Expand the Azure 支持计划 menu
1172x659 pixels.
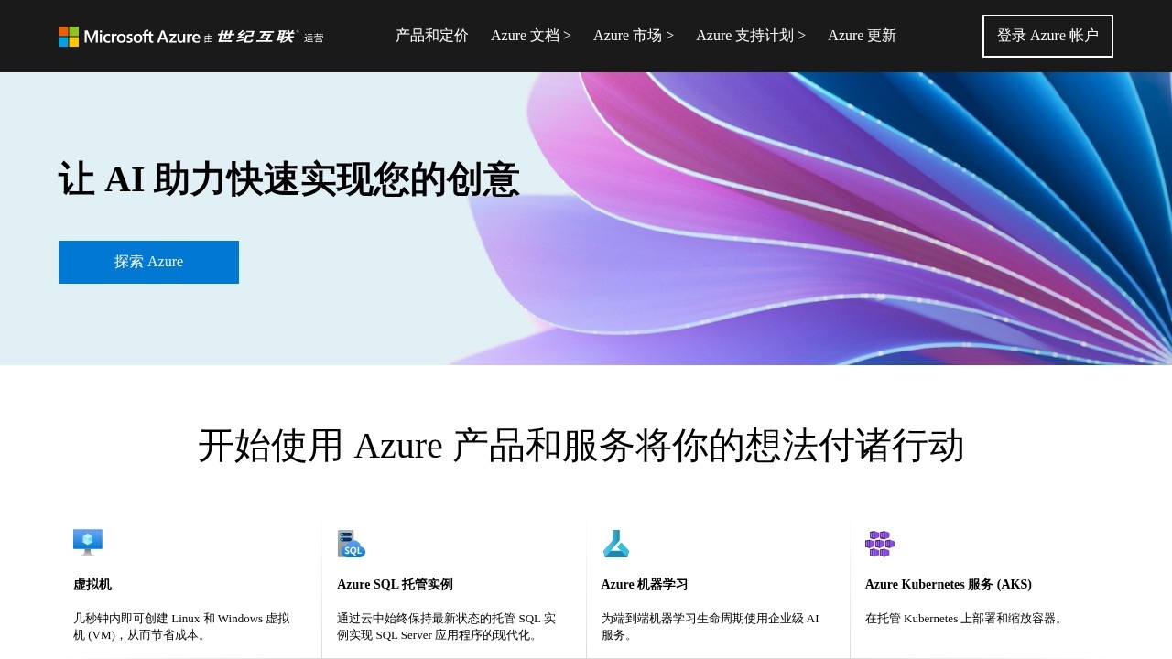[751, 36]
